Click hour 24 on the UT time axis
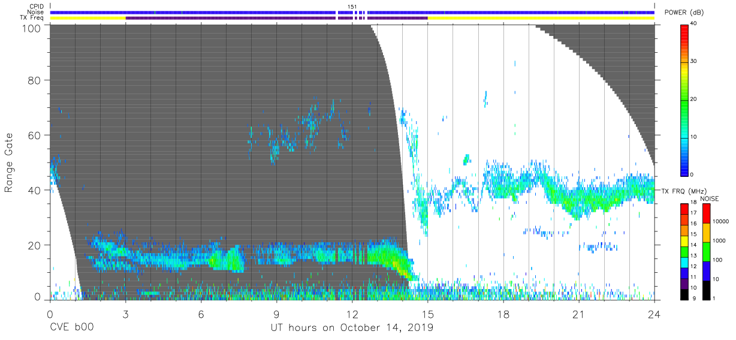This screenshot has width=736, height=340. pyautogui.click(x=654, y=314)
